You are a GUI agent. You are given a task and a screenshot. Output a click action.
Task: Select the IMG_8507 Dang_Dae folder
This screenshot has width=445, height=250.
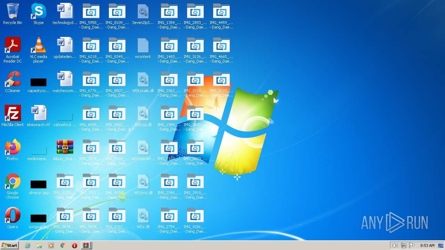coord(117,84)
